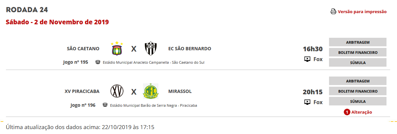The image size is (397, 134).
Task: Click the Mirassol team crest
Action: tap(151, 91)
